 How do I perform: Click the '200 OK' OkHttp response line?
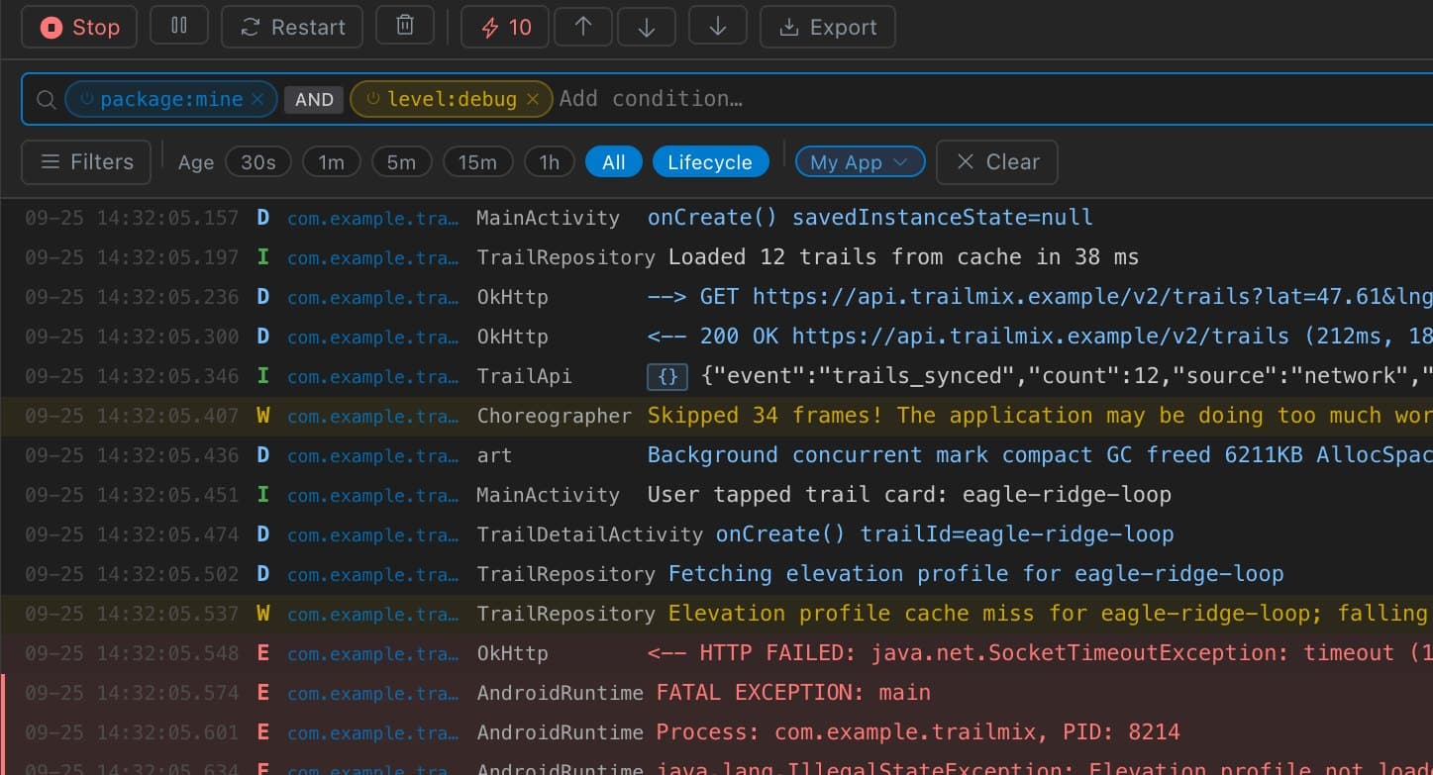[x=716, y=337]
